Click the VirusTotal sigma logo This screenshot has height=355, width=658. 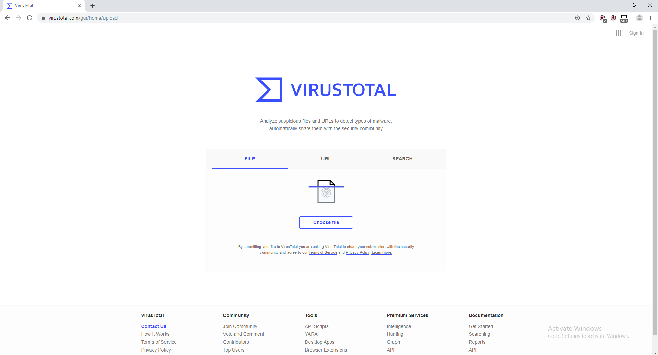click(x=269, y=90)
